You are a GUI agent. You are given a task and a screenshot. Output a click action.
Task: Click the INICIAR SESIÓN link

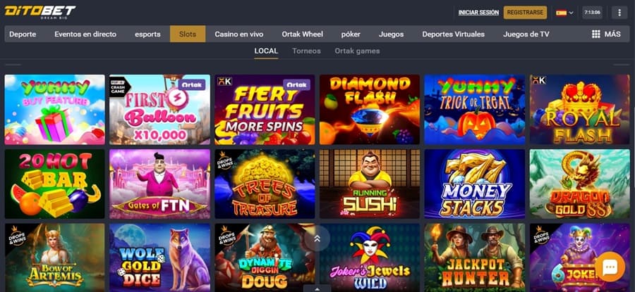(x=478, y=13)
